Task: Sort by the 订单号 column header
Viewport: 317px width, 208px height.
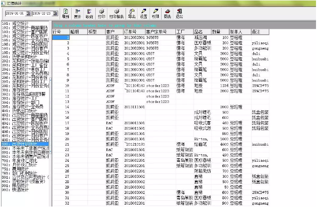Action: click(134, 32)
